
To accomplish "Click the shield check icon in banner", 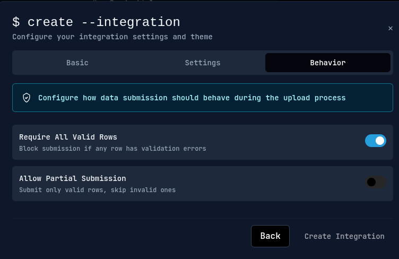I will tap(27, 98).
